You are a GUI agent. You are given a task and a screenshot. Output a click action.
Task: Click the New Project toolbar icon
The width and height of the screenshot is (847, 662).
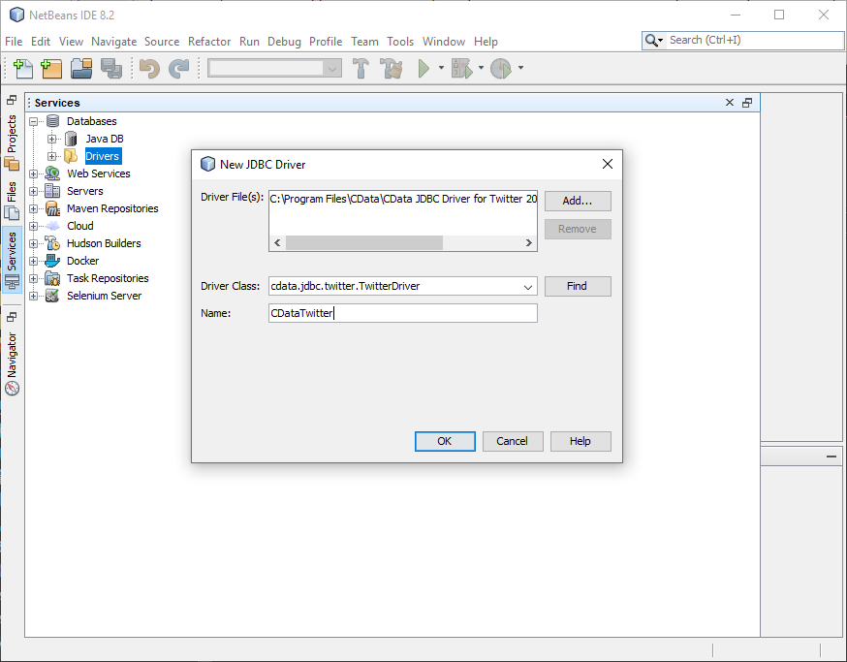click(51, 69)
